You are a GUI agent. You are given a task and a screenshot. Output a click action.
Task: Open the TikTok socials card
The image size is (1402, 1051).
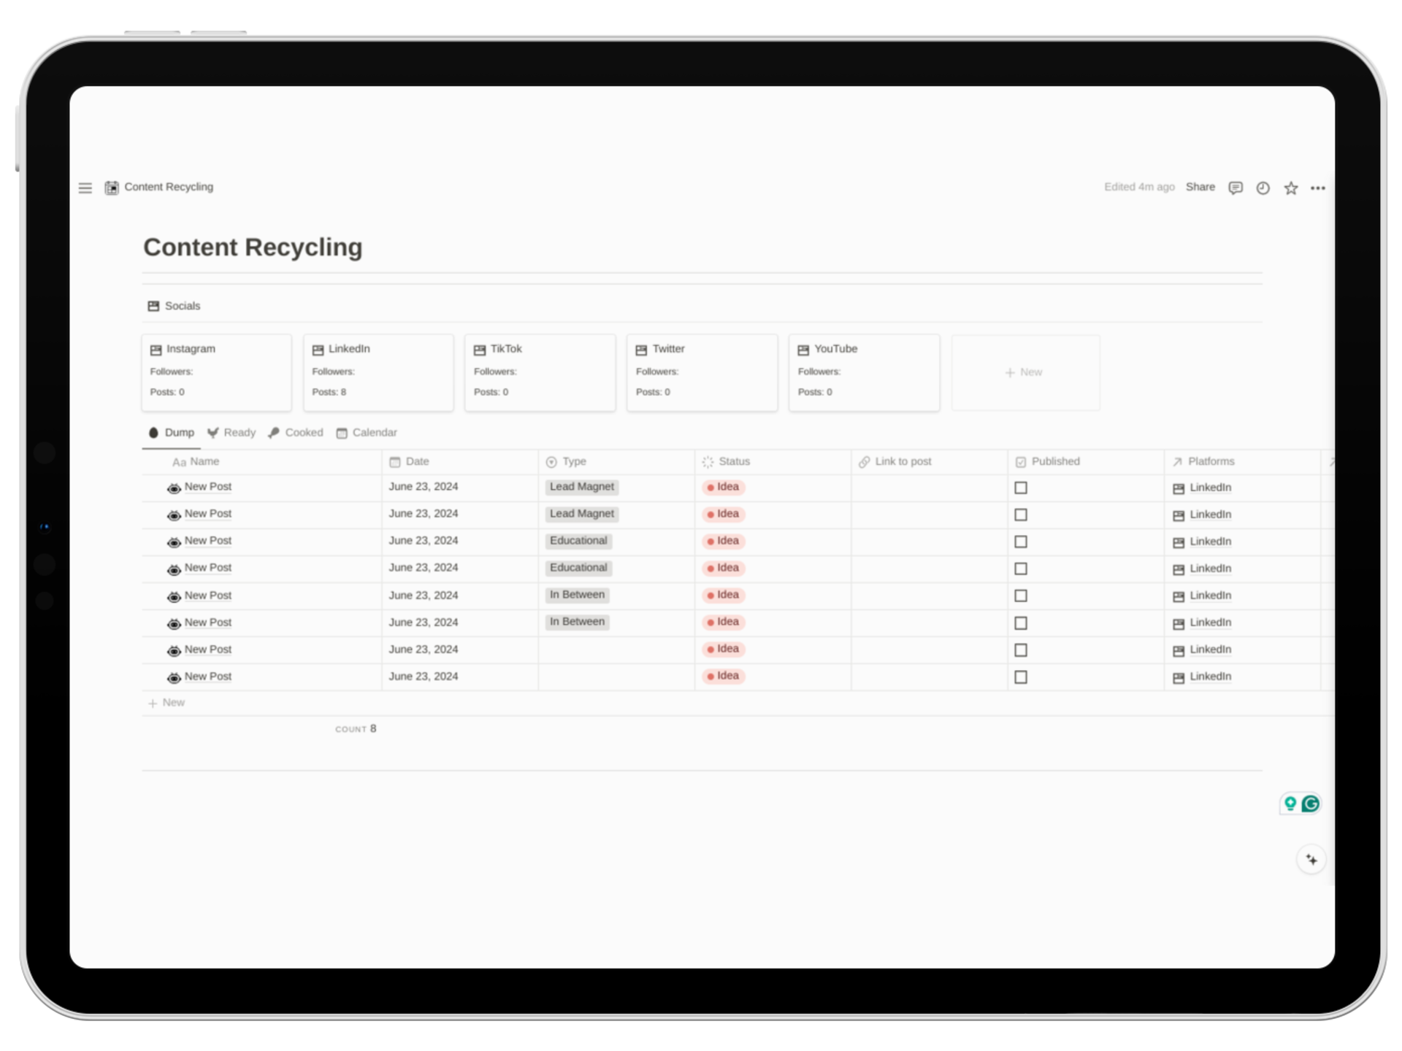click(x=540, y=372)
